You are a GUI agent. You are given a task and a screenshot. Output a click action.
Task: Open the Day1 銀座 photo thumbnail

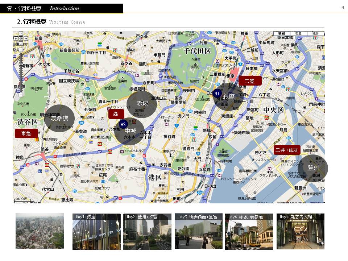point(96,232)
